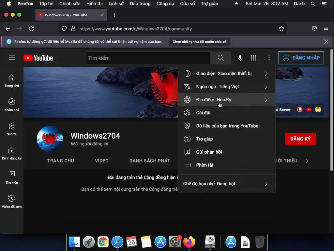Click the ĐĂNG NHẬP sign-in button
The image size is (334, 251).
[x=301, y=58]
